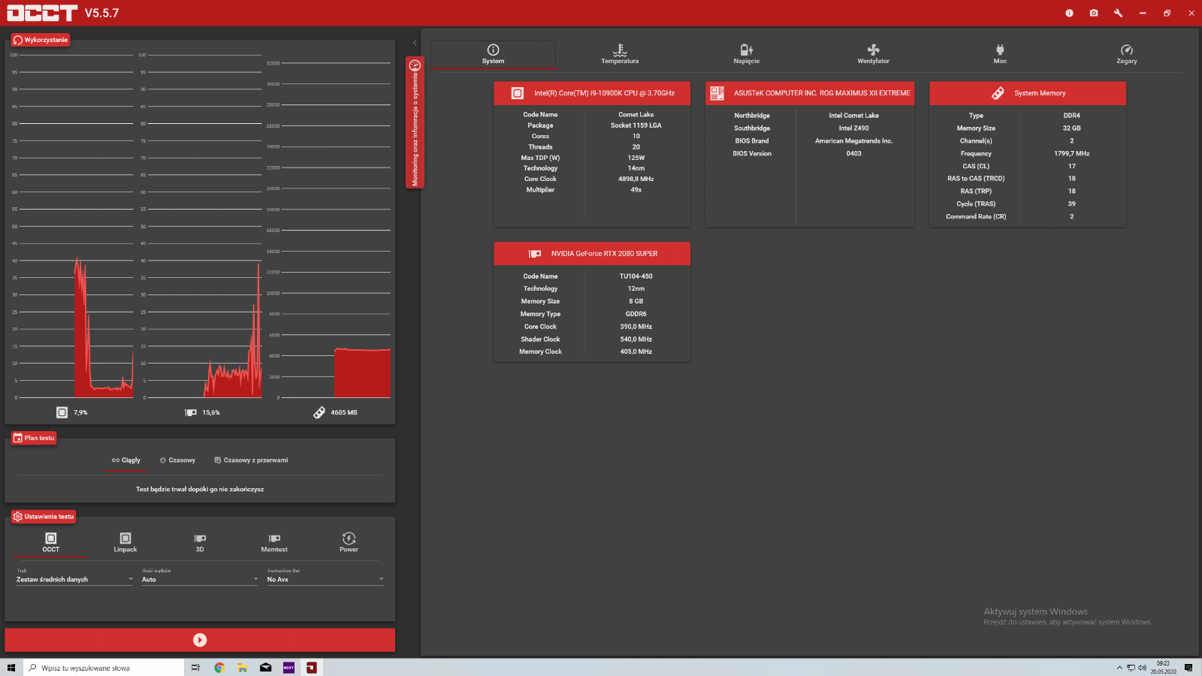Choose the 3D GPU test
1202x676 pixels.
pyautogui.click(x=200, y=542)
